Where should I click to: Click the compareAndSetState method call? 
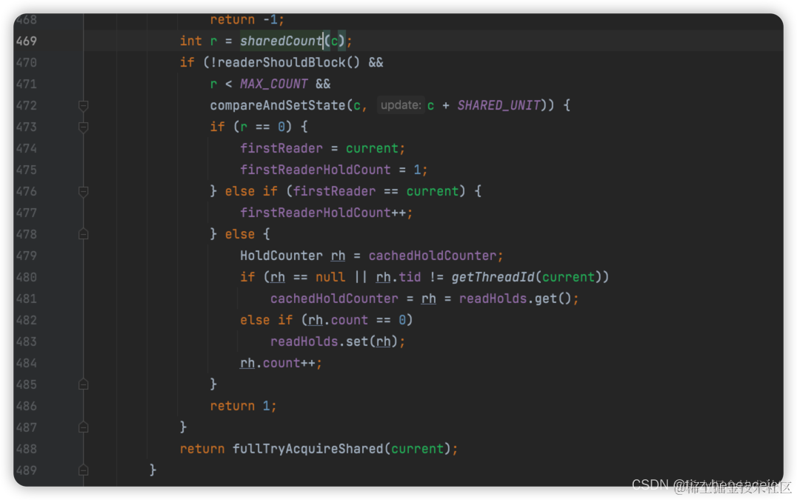click(278, 106)
